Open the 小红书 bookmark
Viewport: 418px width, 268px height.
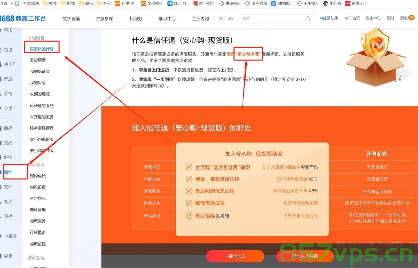point(332,3)
